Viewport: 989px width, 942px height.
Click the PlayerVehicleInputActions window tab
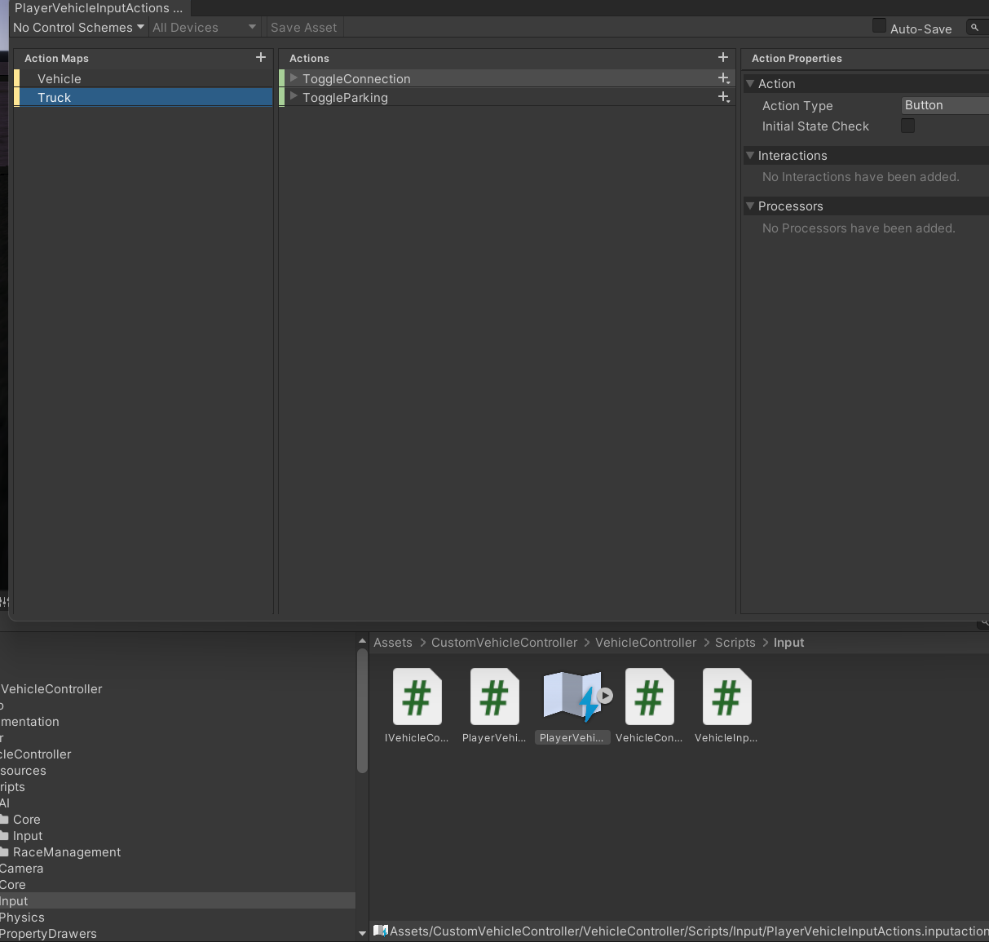tap(98, 8)
